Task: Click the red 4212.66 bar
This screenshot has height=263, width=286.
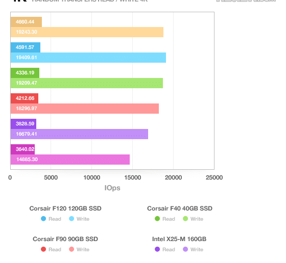Action: click(x=25, y=98)
